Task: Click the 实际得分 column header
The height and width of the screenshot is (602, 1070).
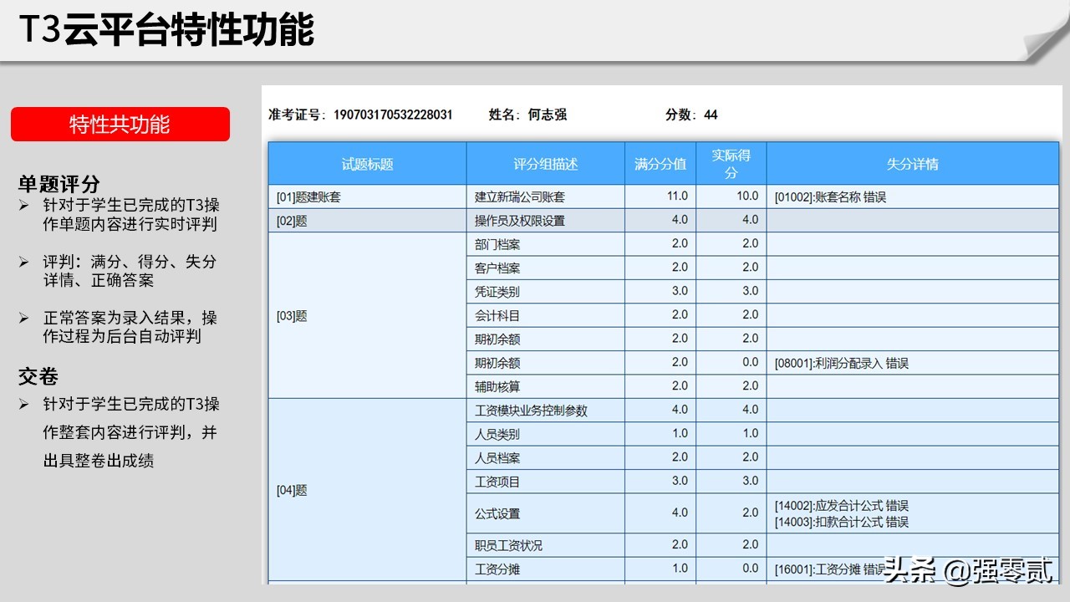Action: [x=729, y=164]
